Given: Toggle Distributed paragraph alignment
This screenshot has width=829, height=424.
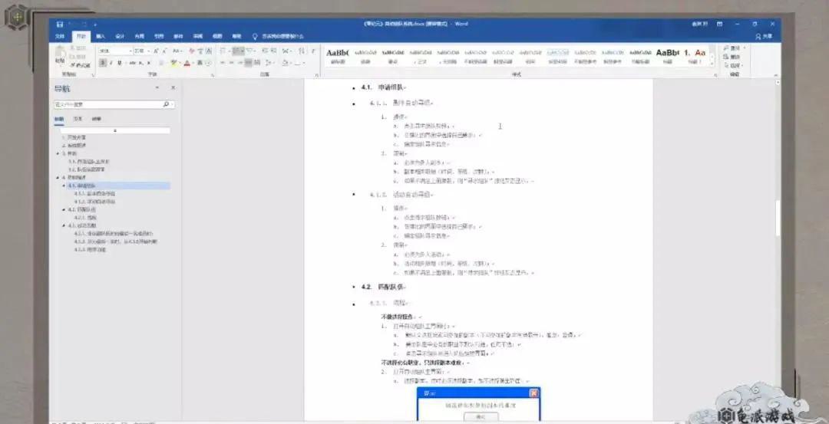Looking at the screenshot, I should 257,63.
